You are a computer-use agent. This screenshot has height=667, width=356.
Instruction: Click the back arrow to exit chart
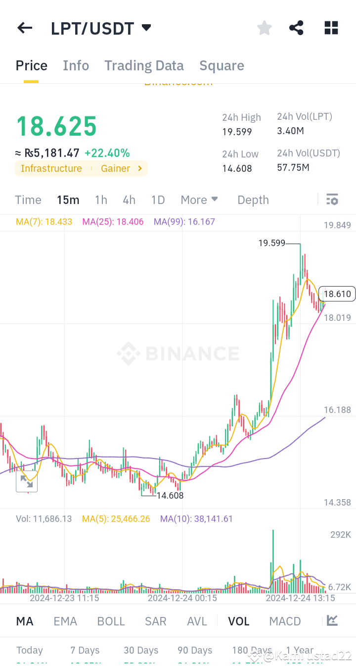tap(24, 28)
